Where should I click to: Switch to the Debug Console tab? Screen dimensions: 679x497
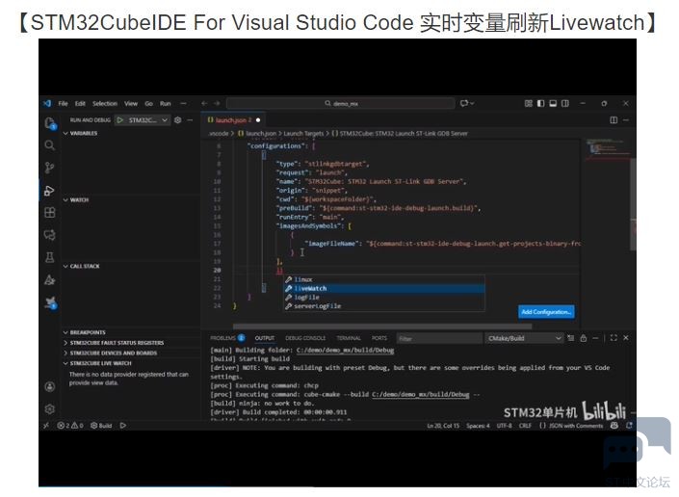tap(305, 338)
